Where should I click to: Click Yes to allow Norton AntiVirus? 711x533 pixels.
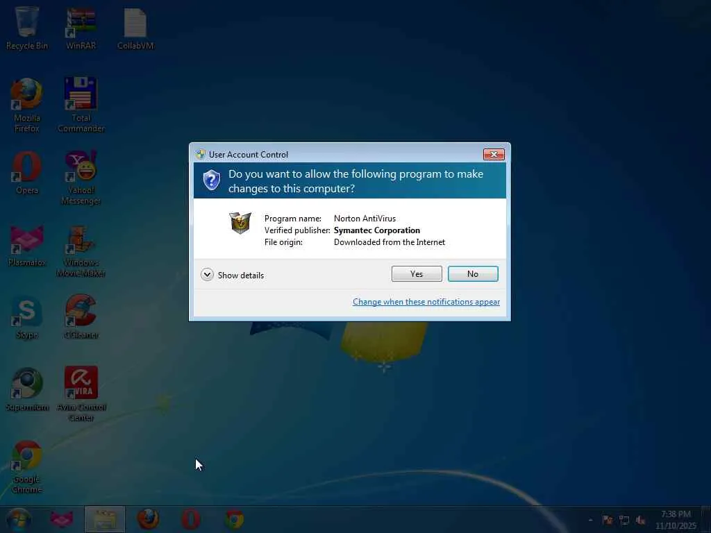coord(417,273)
